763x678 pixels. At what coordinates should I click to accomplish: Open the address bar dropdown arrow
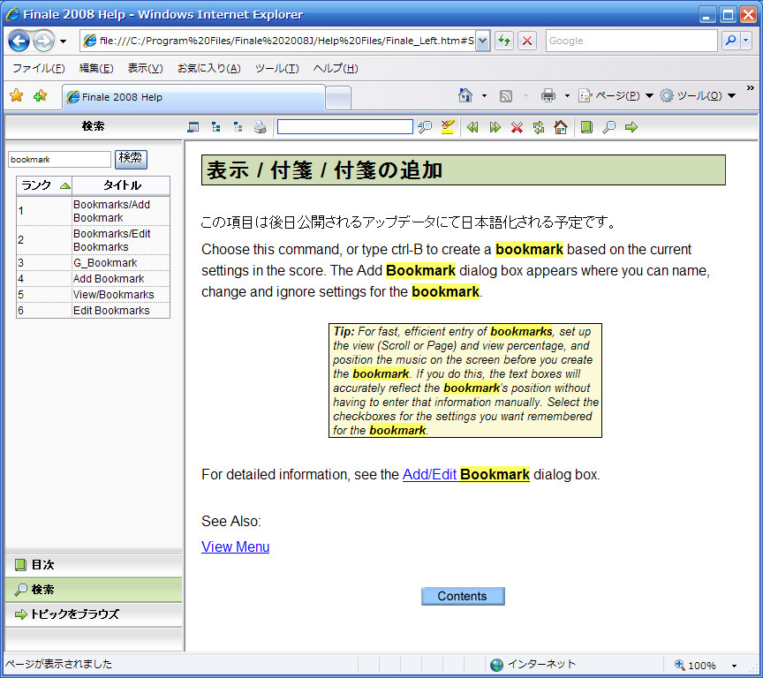482,41
